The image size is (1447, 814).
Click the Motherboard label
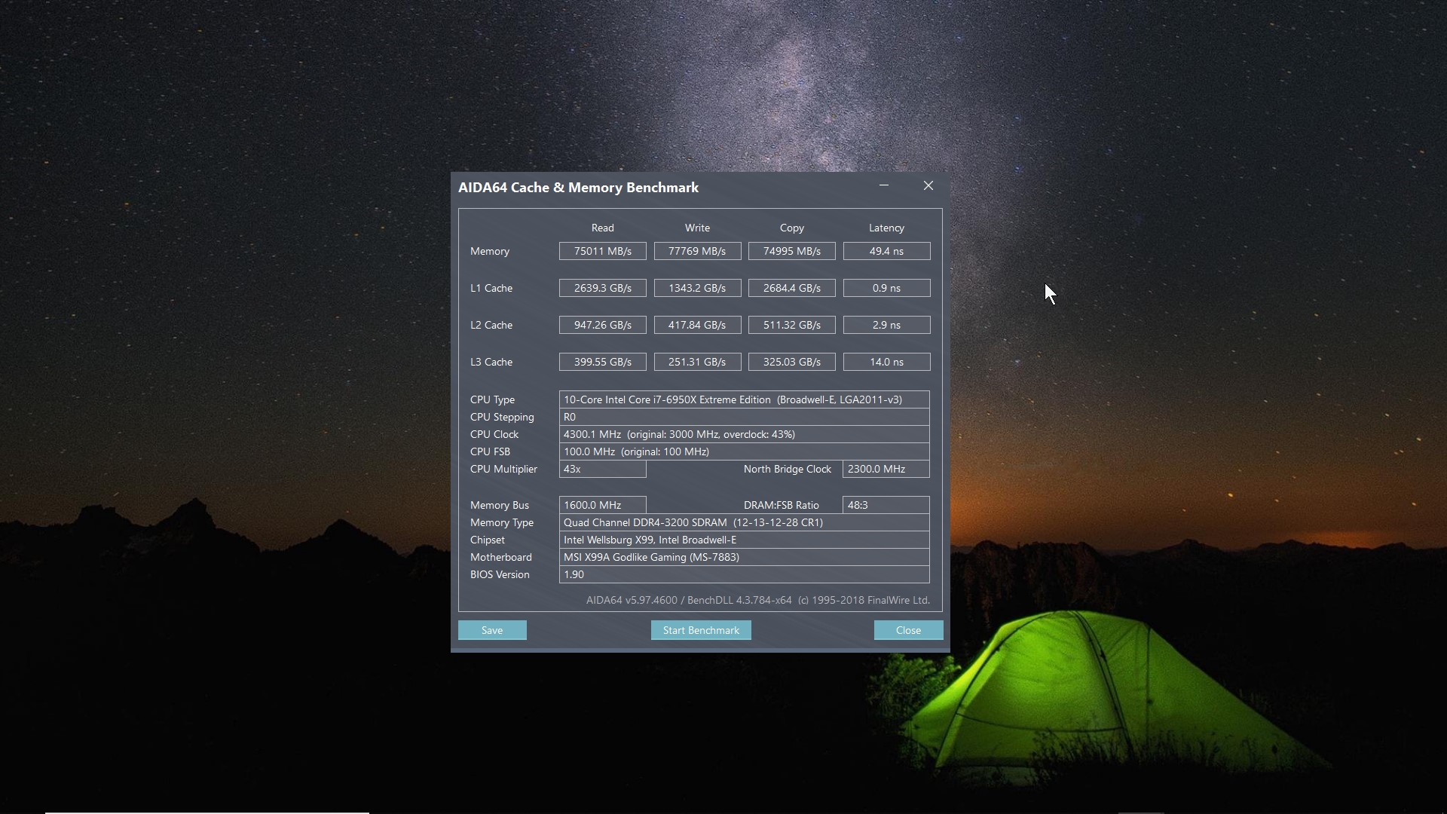point(501,557)
